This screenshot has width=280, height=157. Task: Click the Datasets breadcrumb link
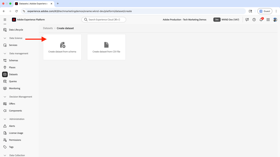click(48, 28)
